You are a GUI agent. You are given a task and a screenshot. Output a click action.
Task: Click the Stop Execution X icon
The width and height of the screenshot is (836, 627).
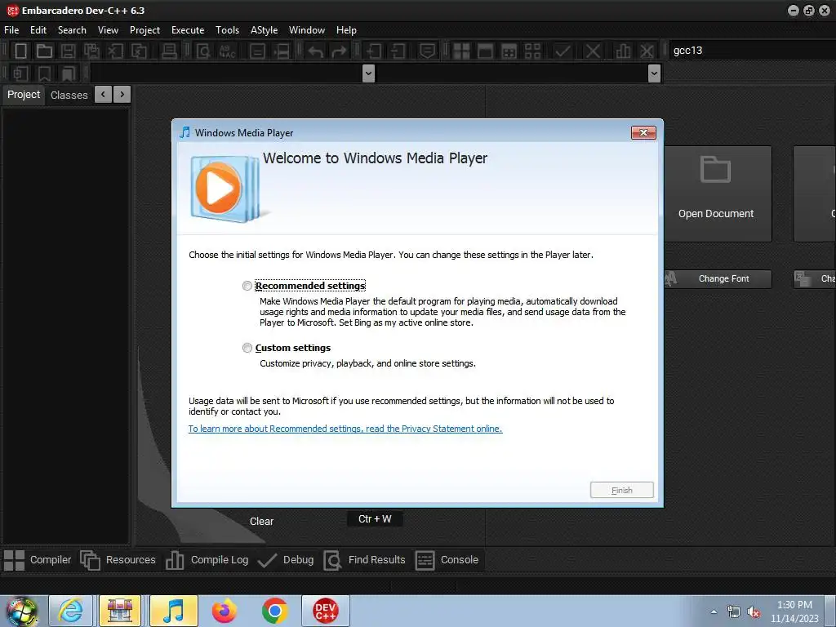click(x=593, y=51)
